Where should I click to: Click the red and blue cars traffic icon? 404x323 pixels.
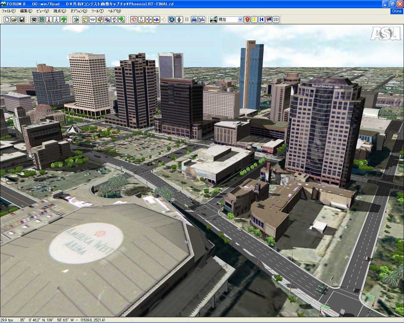[x=107, y=20]
